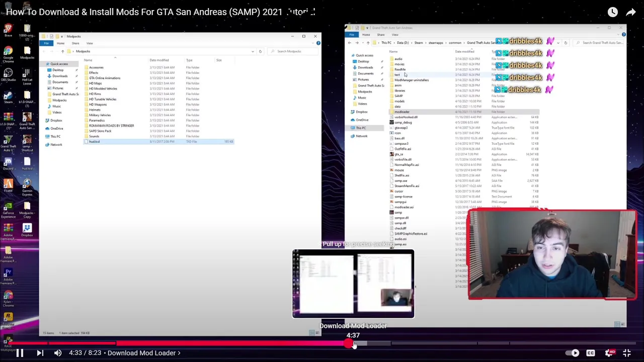Pause the video playback
The image size is (644, 362).
pyautogui.click(x=20, y=353)
